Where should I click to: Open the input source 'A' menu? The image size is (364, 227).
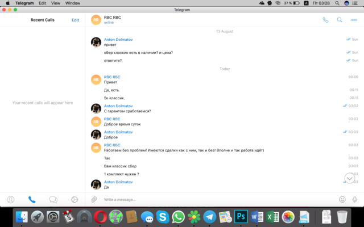[x=306, y=3]
